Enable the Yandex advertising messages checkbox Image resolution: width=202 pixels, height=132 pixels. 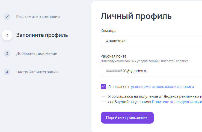coord(103,99)
